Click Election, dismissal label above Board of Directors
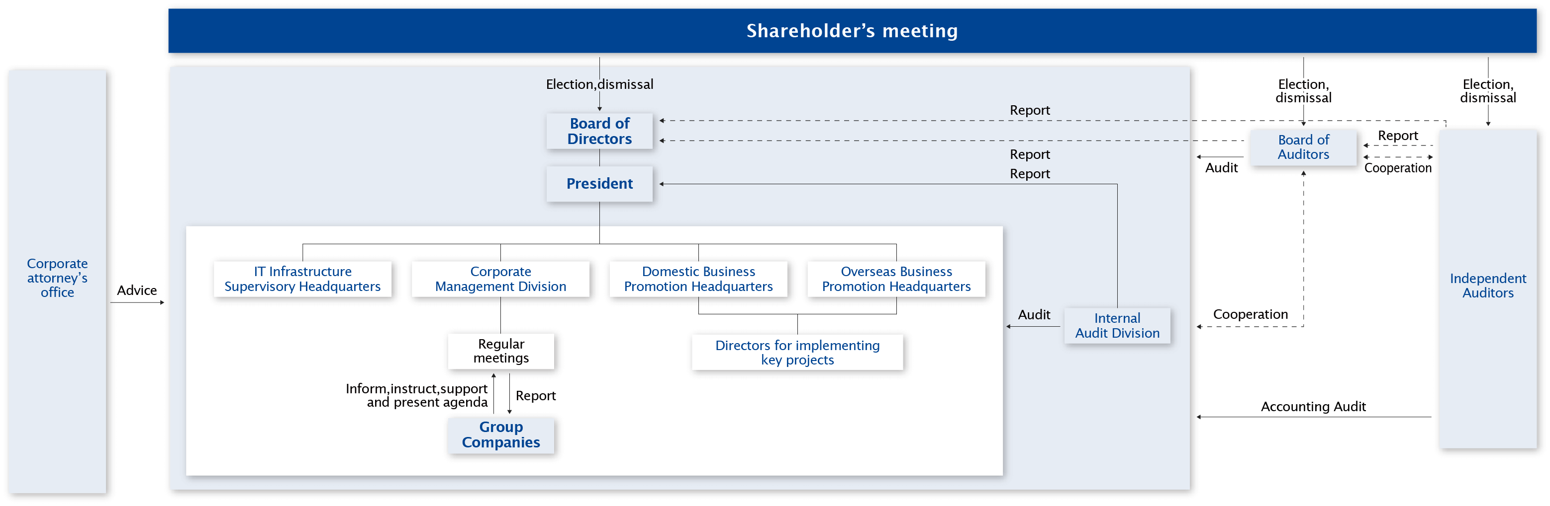 tap(599, 84)
